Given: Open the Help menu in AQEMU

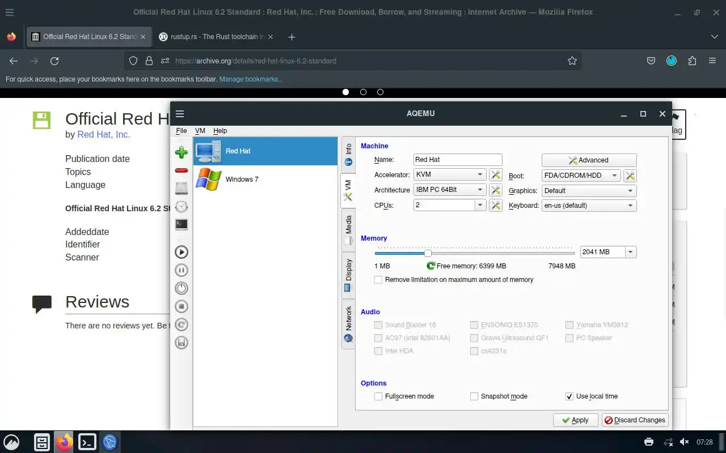Looking at the screenshot, I should [x=220, y=131].
